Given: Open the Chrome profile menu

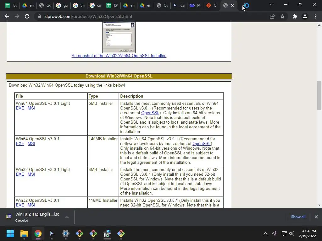Looking at the screenshot, I should click(x=305, y=16).
